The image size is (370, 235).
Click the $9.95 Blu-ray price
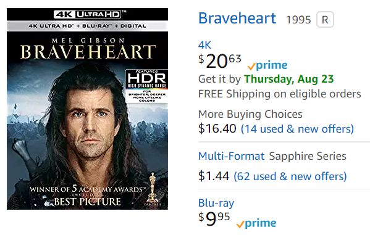[214, 218]
